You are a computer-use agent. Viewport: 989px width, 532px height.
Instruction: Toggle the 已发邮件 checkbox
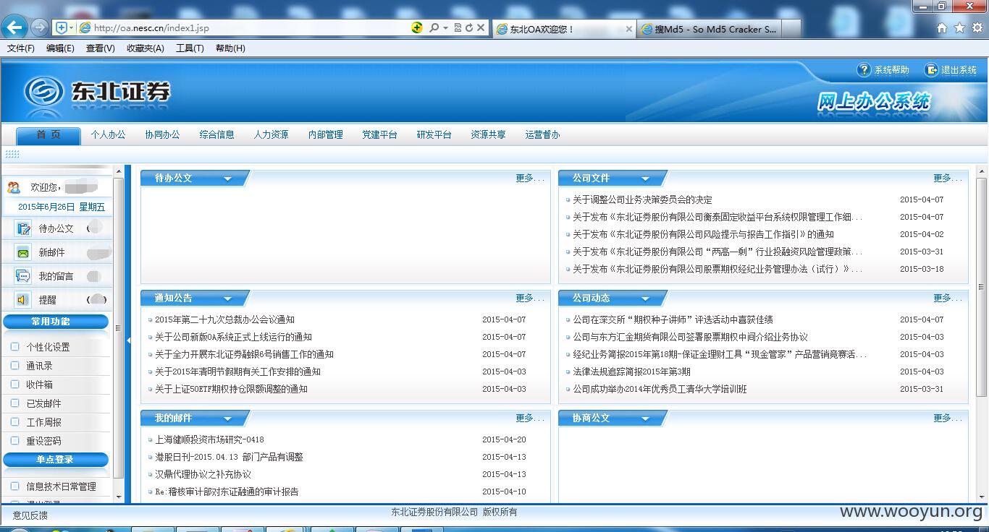(x=14, y=403)
